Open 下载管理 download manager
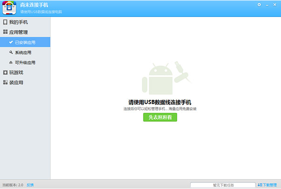 pos(270,185)
